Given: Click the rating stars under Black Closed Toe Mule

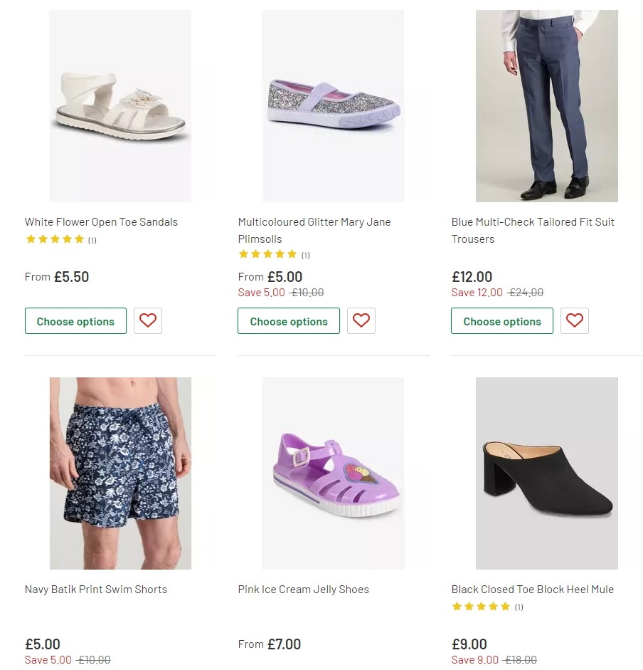Looking at the screenshot, I should (482, 607).
